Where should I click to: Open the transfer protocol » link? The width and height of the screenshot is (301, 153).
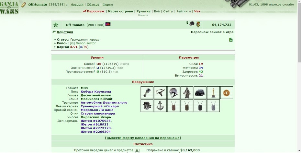click(x=137, y=150)
